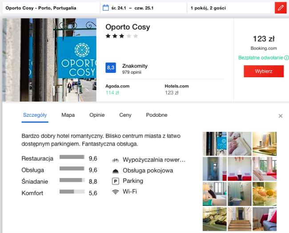Viewport: 289px width, 233px height.
Task: Open the breakfast pastries thumbnail
Action: (x=265, y=194)
